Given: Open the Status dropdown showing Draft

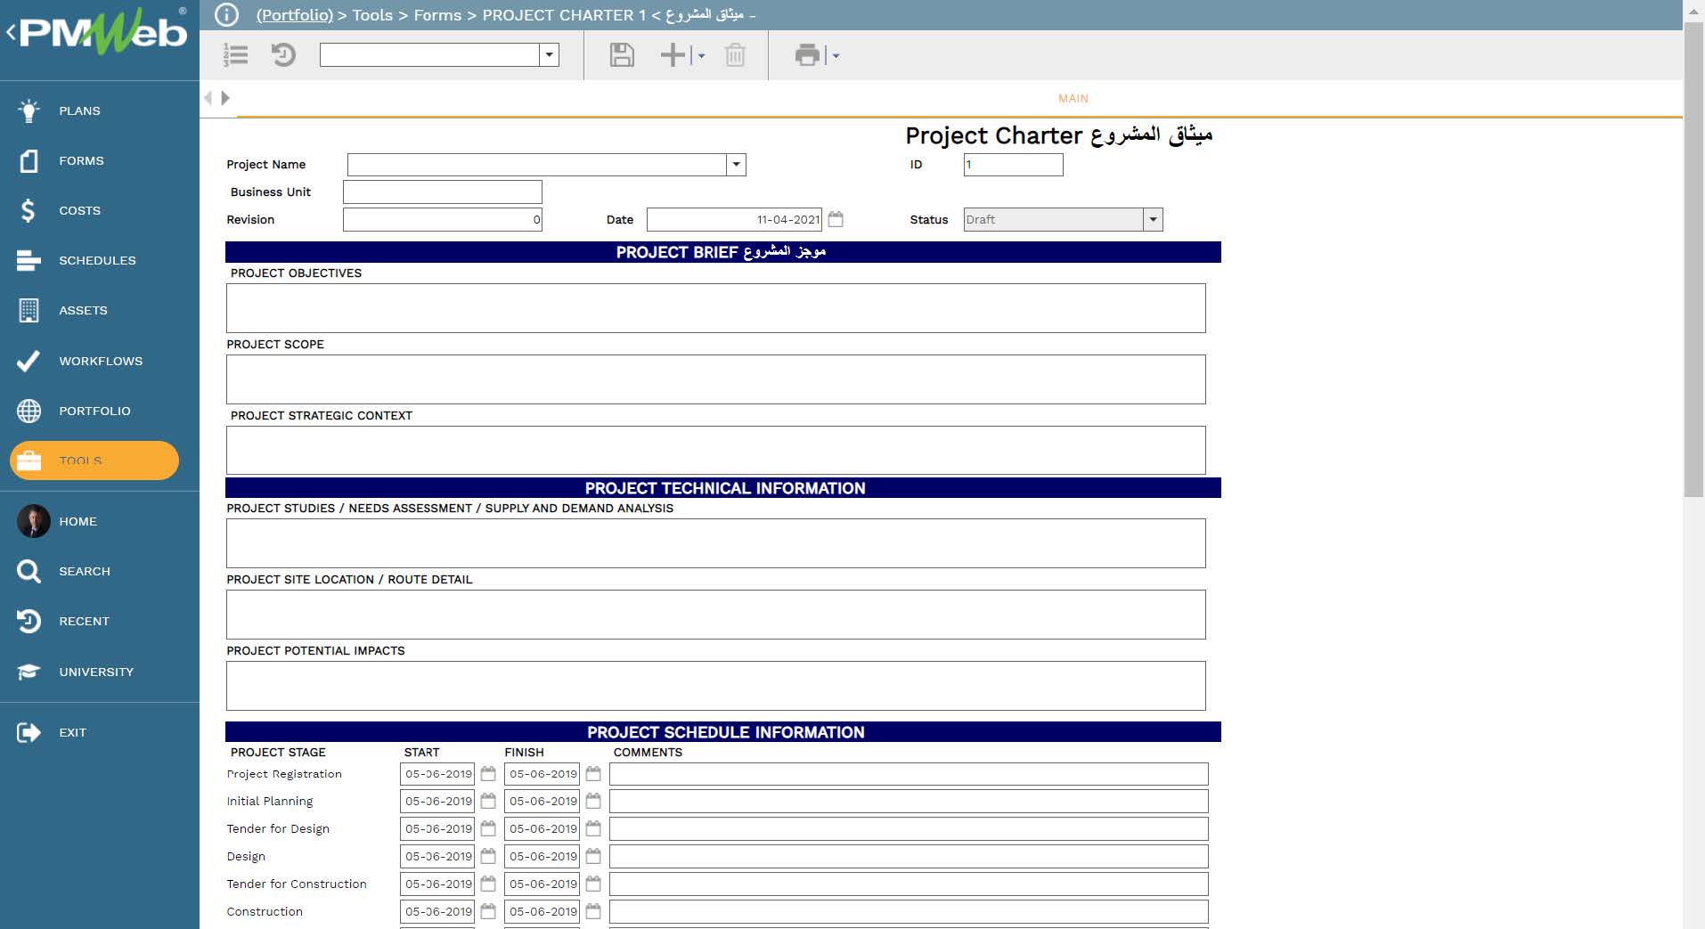Looking at the screenshot, I should click(1153, 219).
